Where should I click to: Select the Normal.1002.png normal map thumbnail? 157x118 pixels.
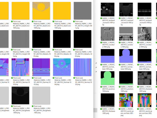(21, 67)
